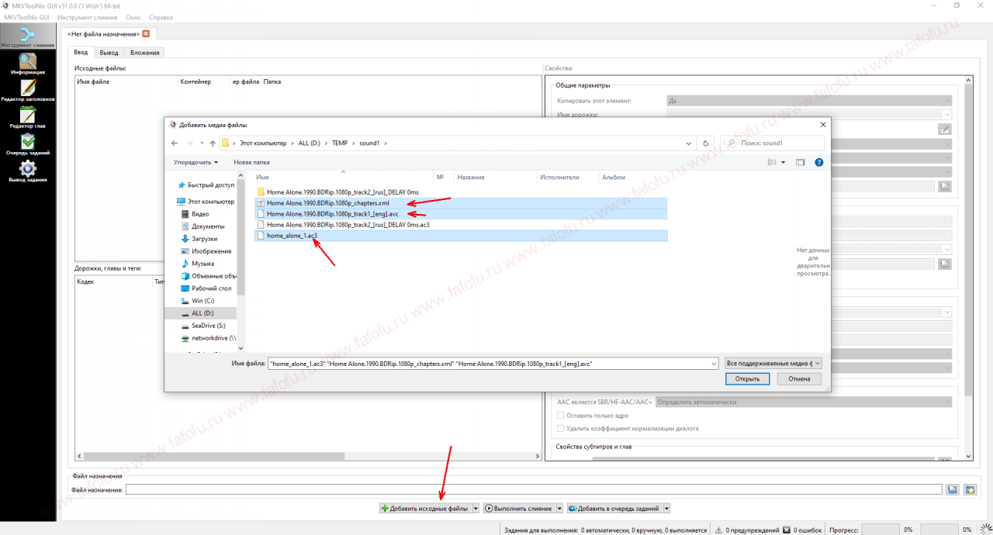
Task: Go forward in the file dialog
Action: click(x=189, y=143)
